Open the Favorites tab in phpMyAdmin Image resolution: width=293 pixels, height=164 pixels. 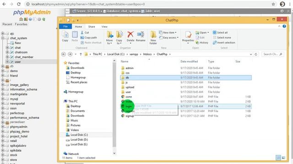coord(21,24)
